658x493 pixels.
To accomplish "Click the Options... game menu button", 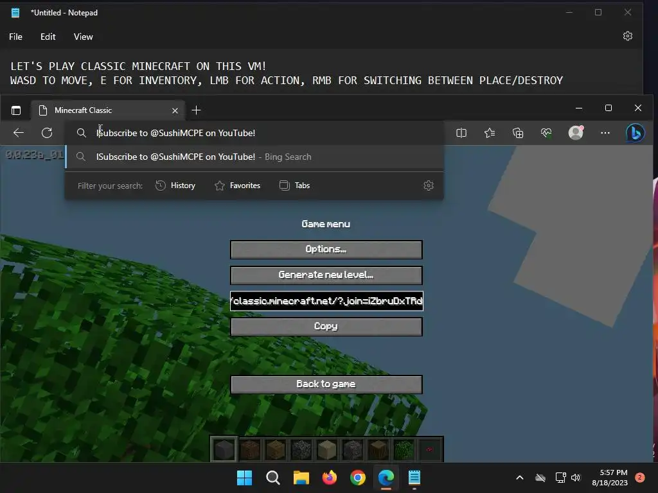I will click(x=326, y=250).
